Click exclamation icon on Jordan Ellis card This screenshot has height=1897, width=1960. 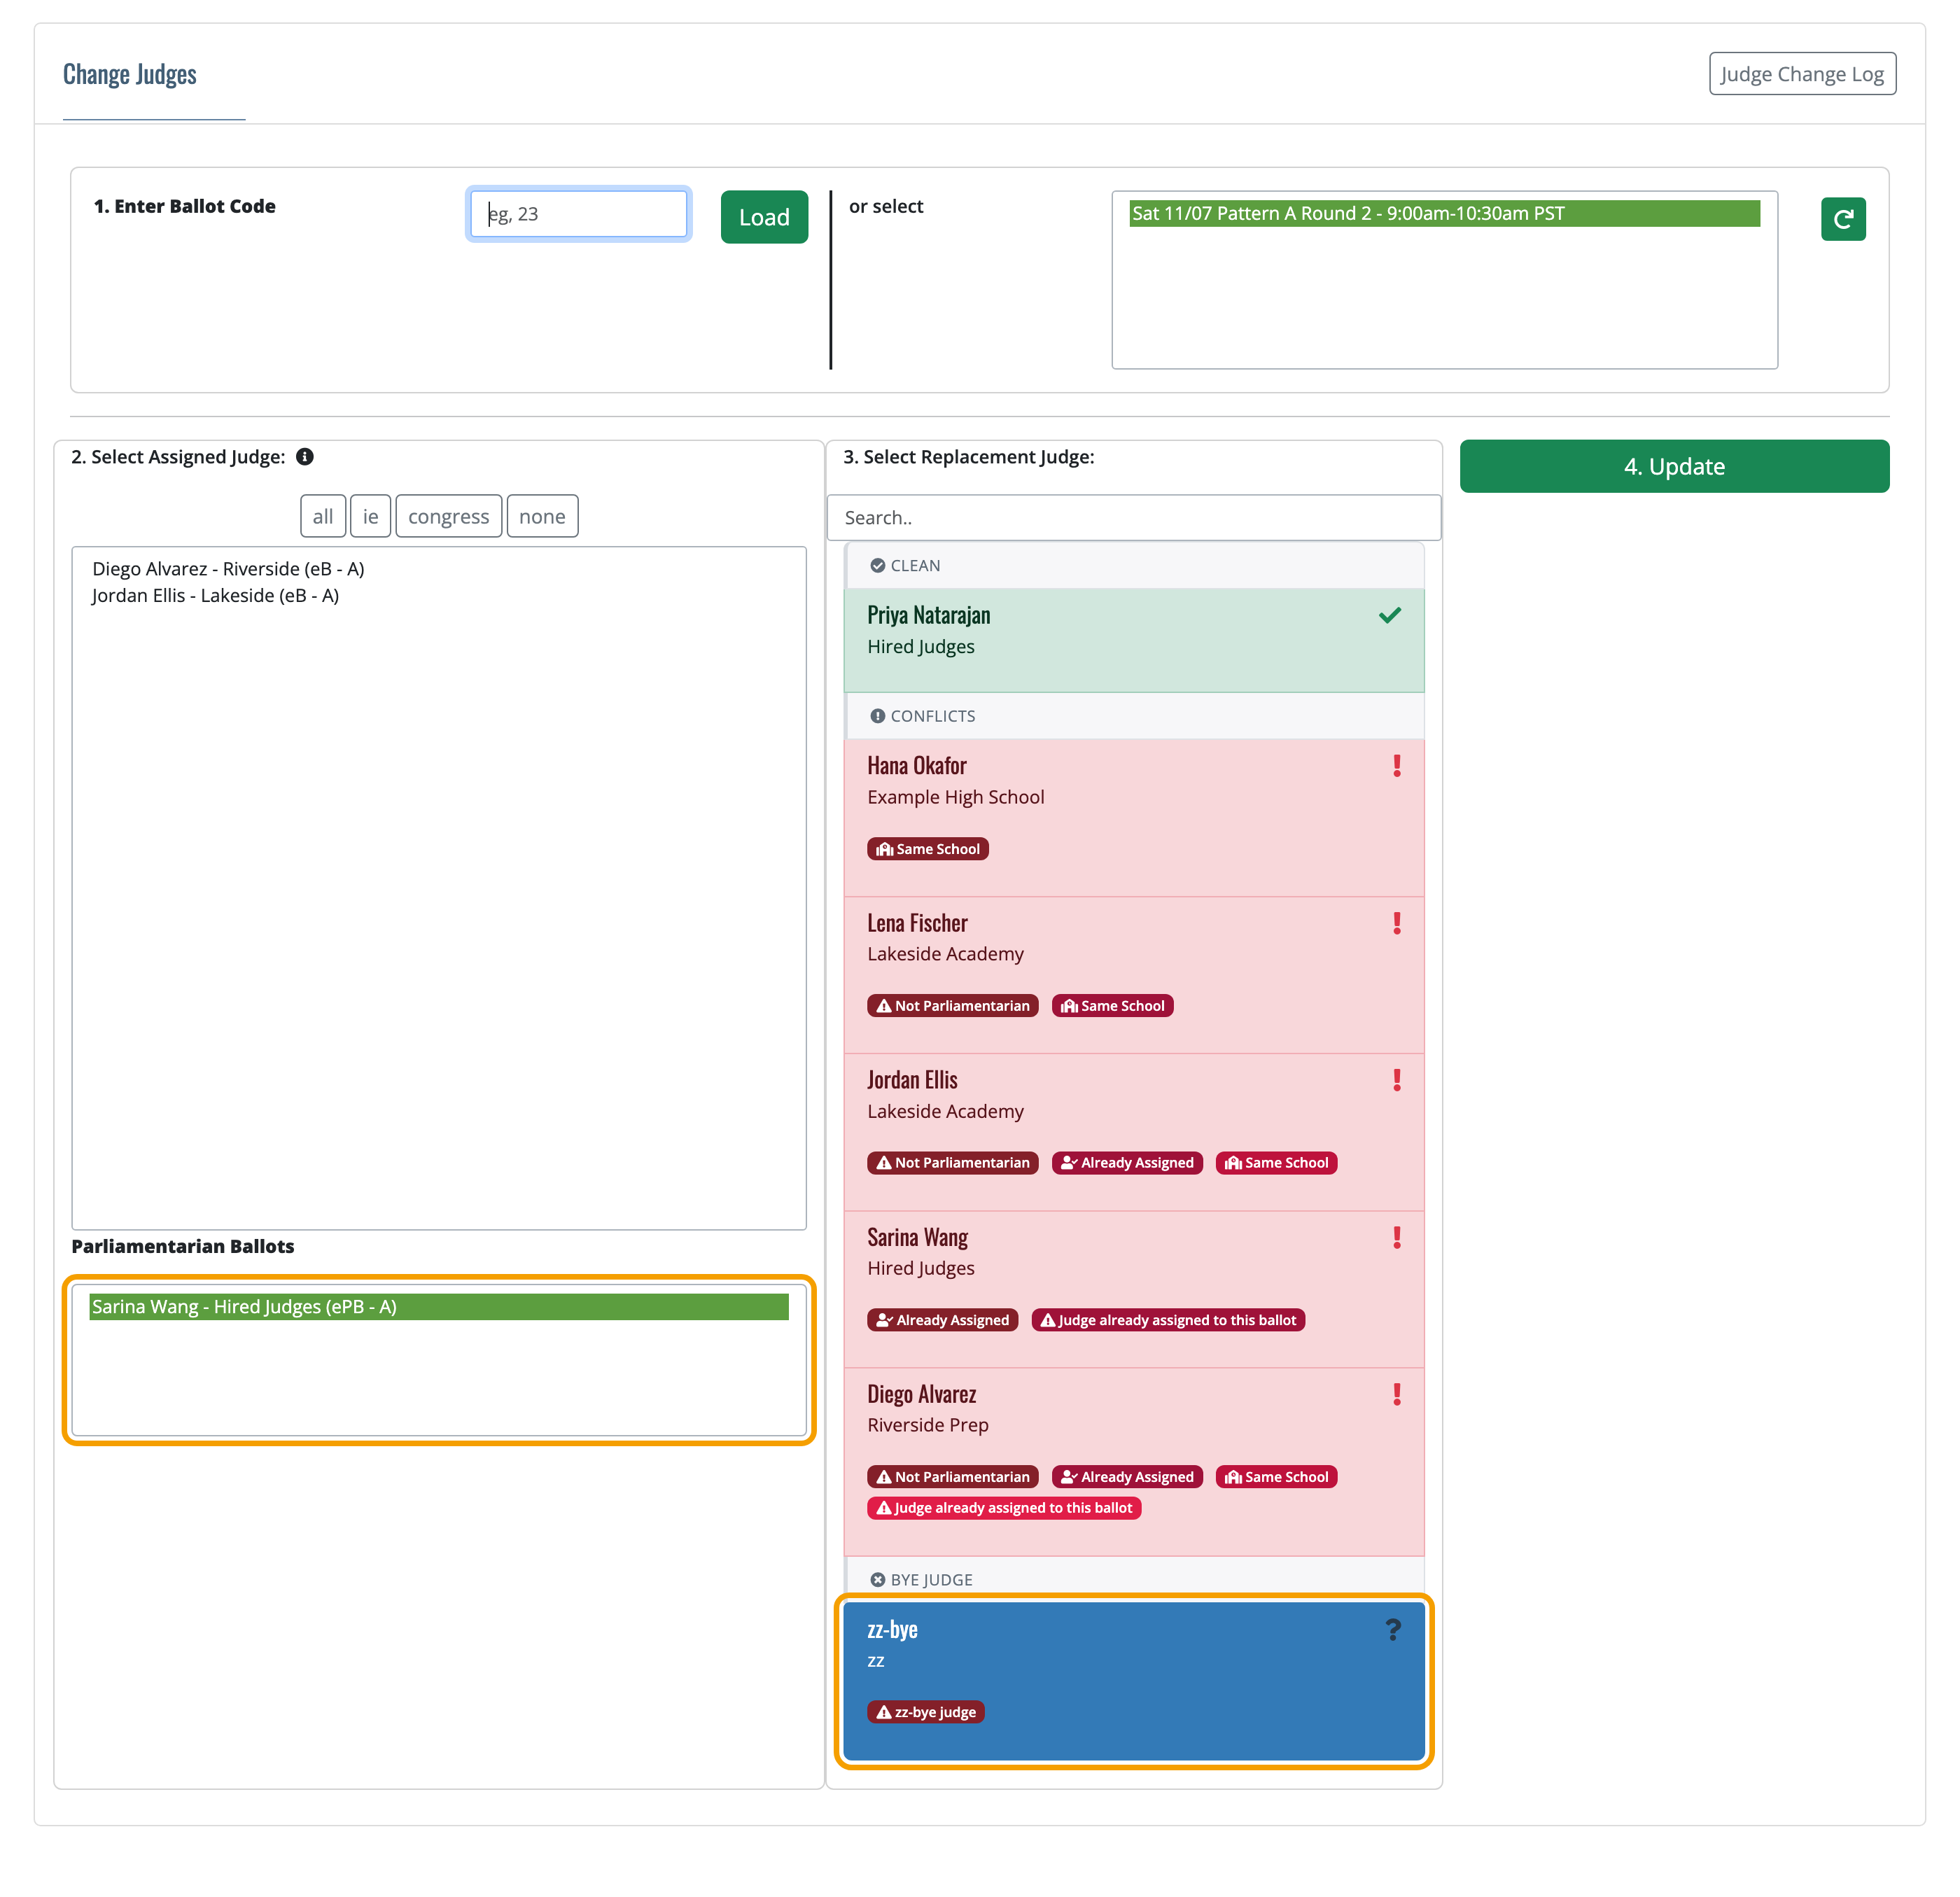(x=1396, y=1080)
